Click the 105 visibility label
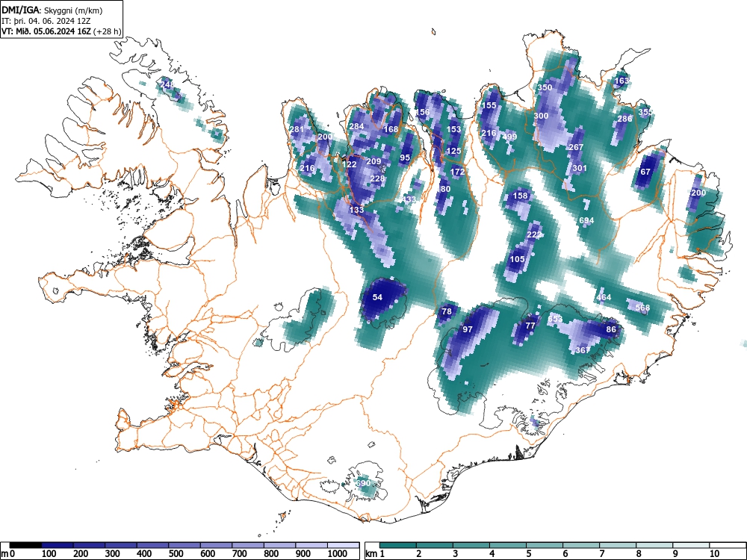Viewport: 747px width, 560px height. tap(517, 259)
